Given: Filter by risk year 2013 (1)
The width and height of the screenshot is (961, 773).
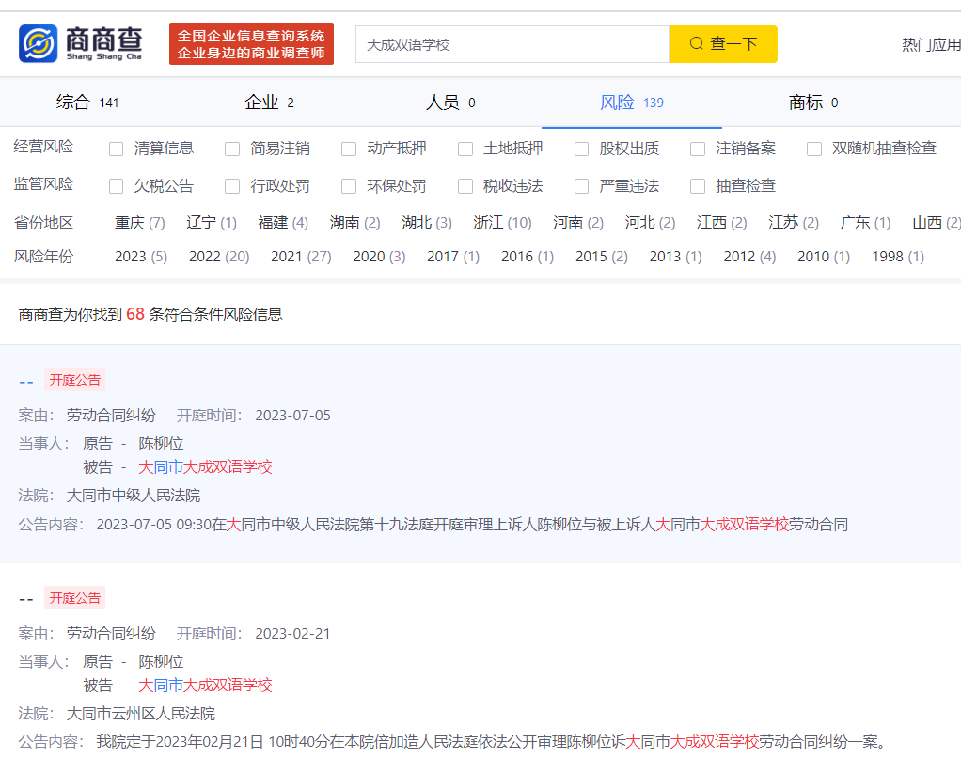Looking at the screenshot, I should tap(675, 256).
